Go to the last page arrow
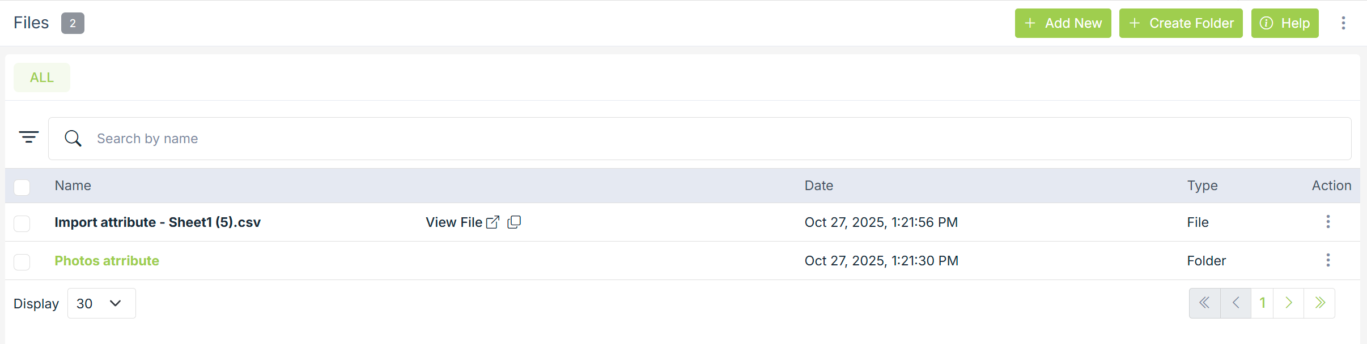Image resolution: width=1367 pixels, height=344 pixels. pos(1320,303)
